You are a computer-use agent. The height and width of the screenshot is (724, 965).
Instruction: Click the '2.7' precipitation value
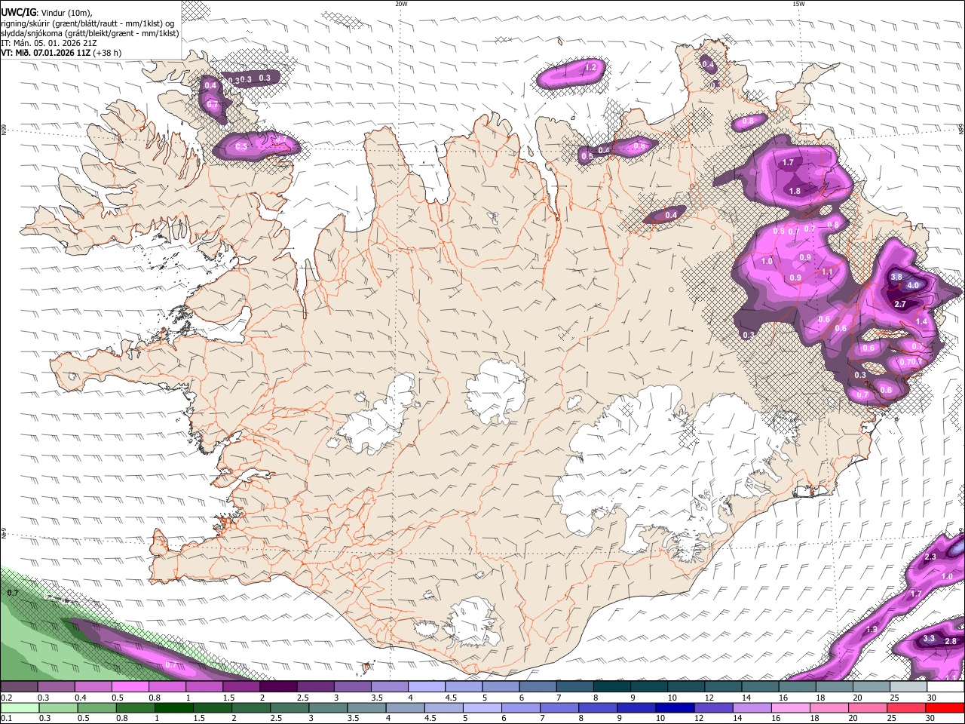point(900,305)
